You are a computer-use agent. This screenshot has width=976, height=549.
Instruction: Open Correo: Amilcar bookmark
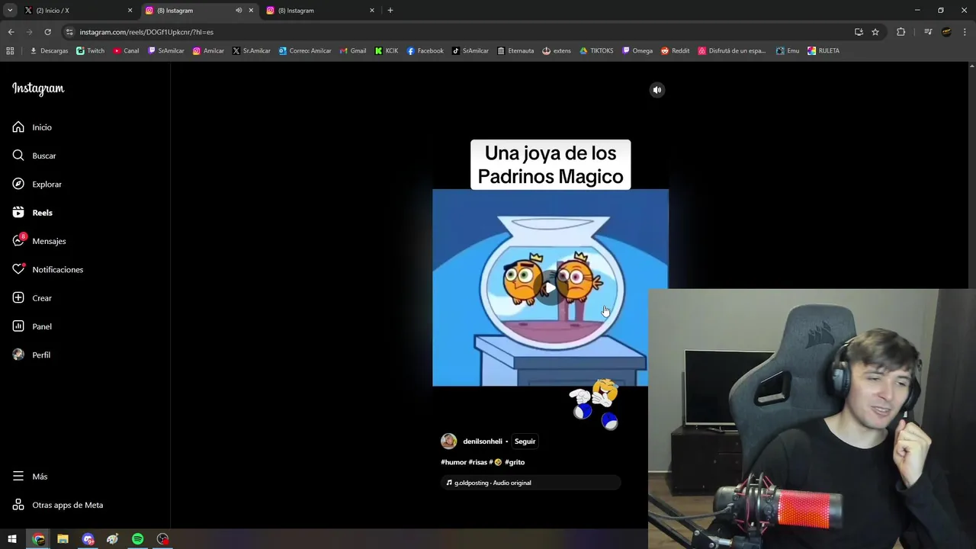304,51
